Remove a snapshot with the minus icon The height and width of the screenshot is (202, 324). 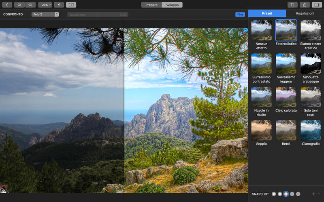pyautogui.click(x=319, y=194)
